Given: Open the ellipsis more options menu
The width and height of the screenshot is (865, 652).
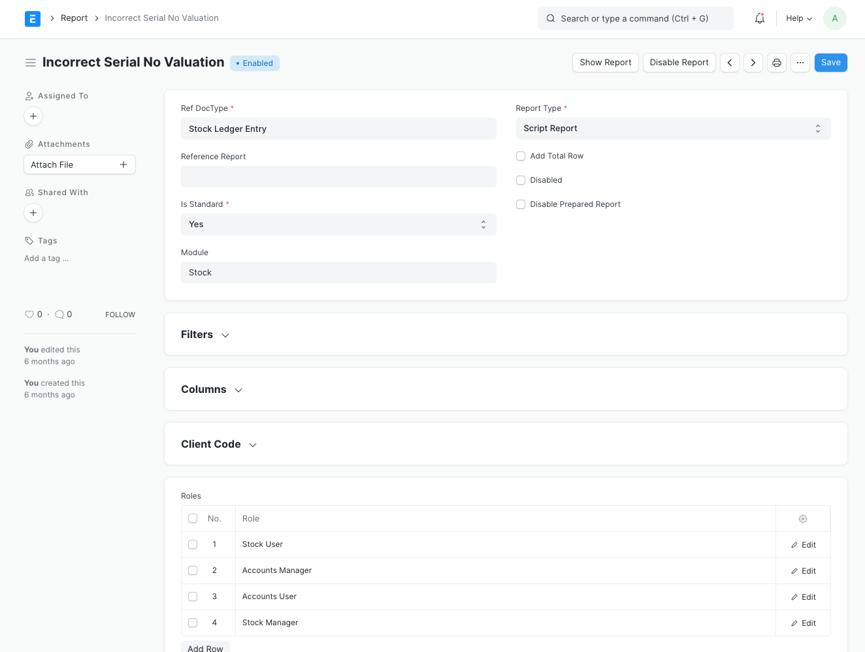Looking at the screenshot, I should 800,62.
